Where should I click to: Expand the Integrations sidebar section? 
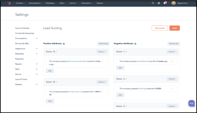pyautogui.click(x=37, y=49)
